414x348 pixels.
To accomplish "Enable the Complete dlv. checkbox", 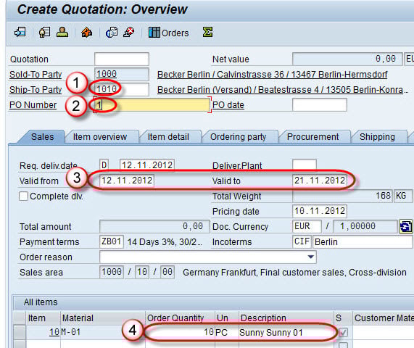I will [23, 196].
